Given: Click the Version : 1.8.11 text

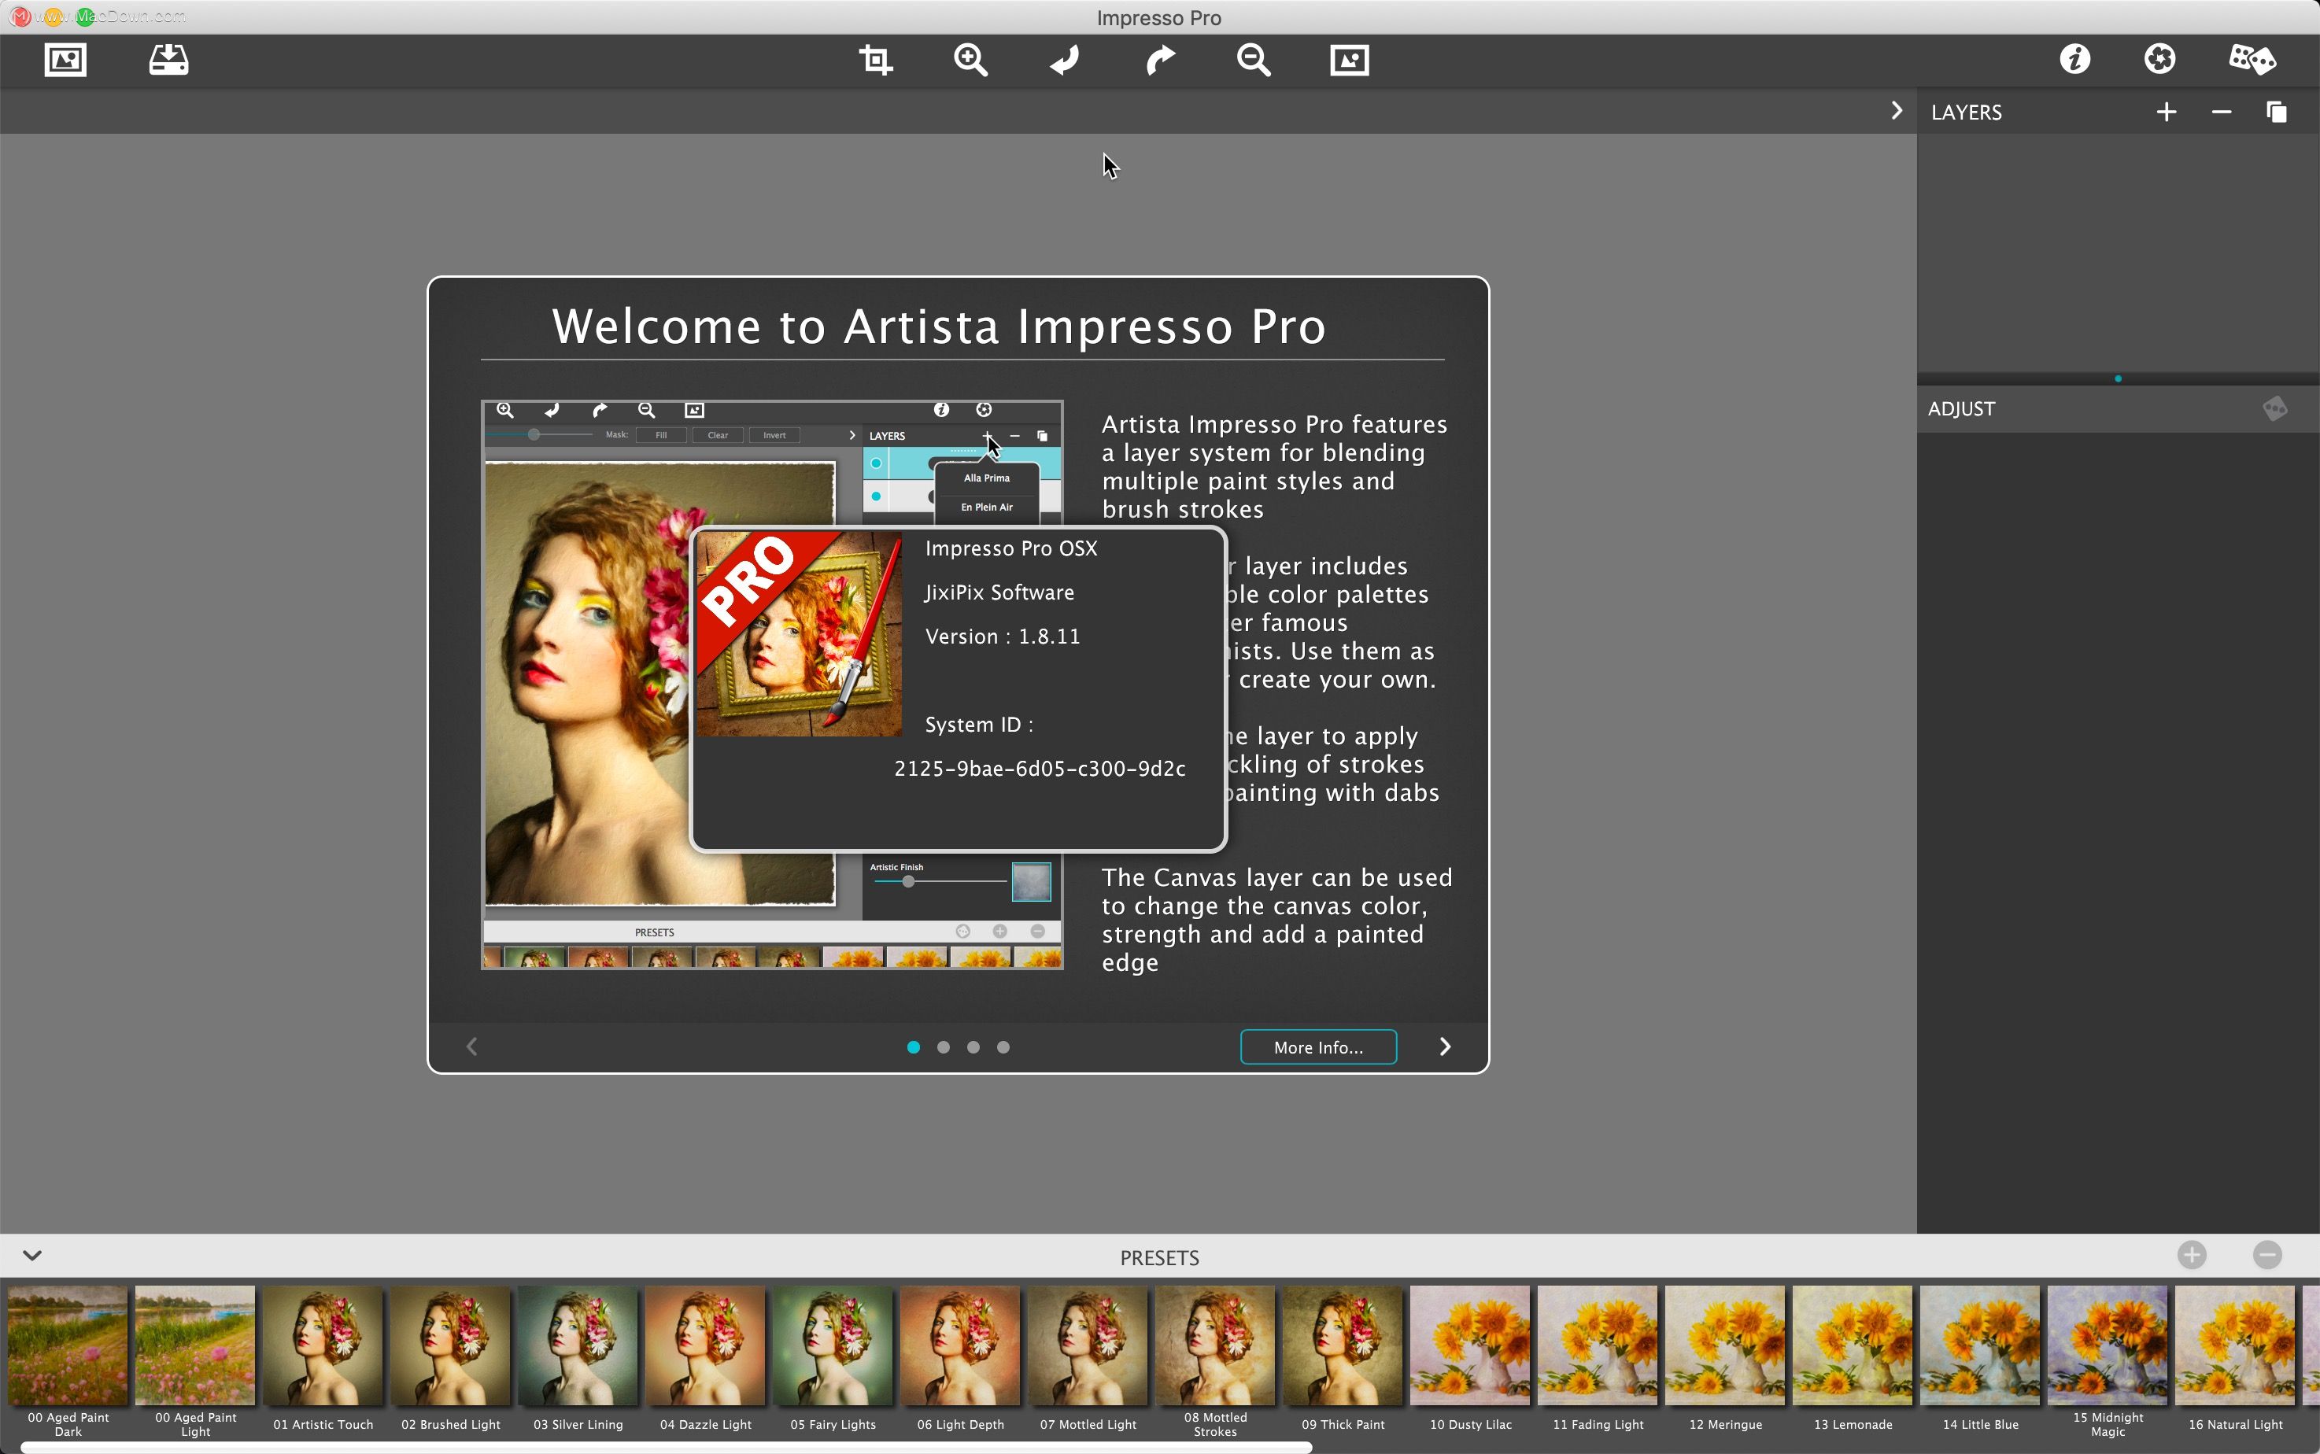Looking at the screenshot, I should (x=1003, y=637).
